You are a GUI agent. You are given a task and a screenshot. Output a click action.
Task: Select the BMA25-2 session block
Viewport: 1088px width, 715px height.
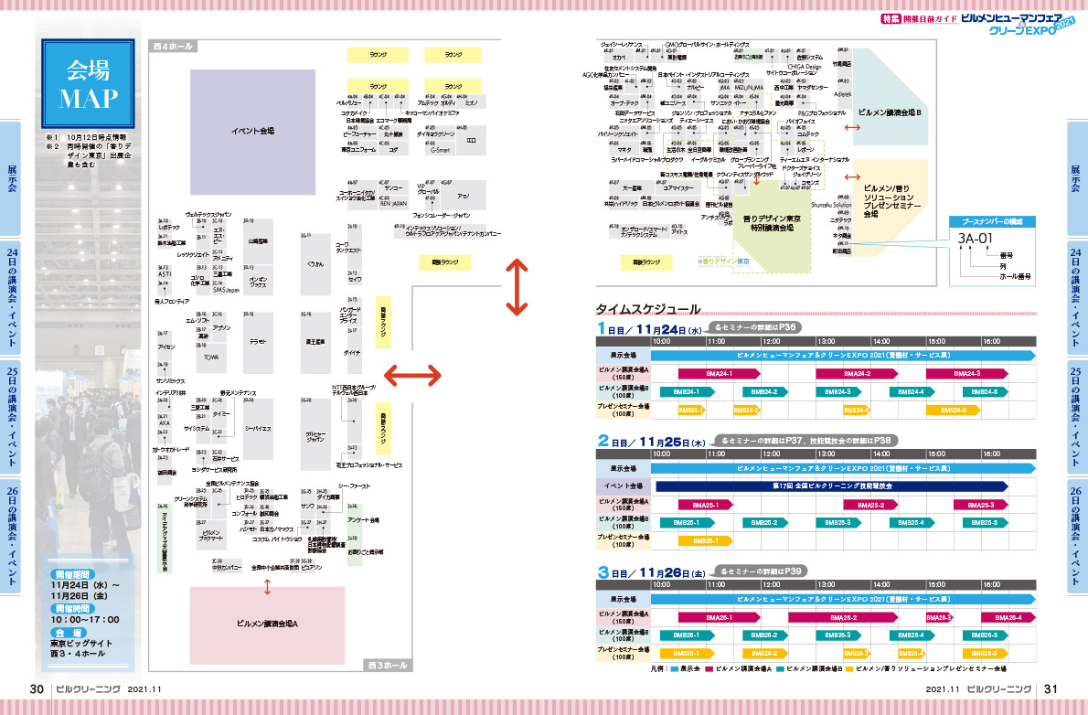870,505
